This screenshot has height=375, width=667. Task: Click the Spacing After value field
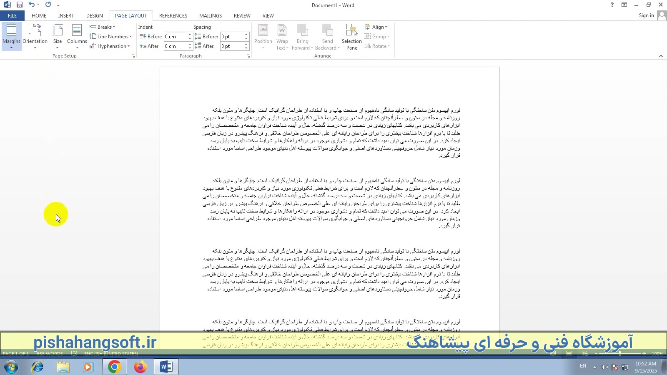[x=232, y=46]
